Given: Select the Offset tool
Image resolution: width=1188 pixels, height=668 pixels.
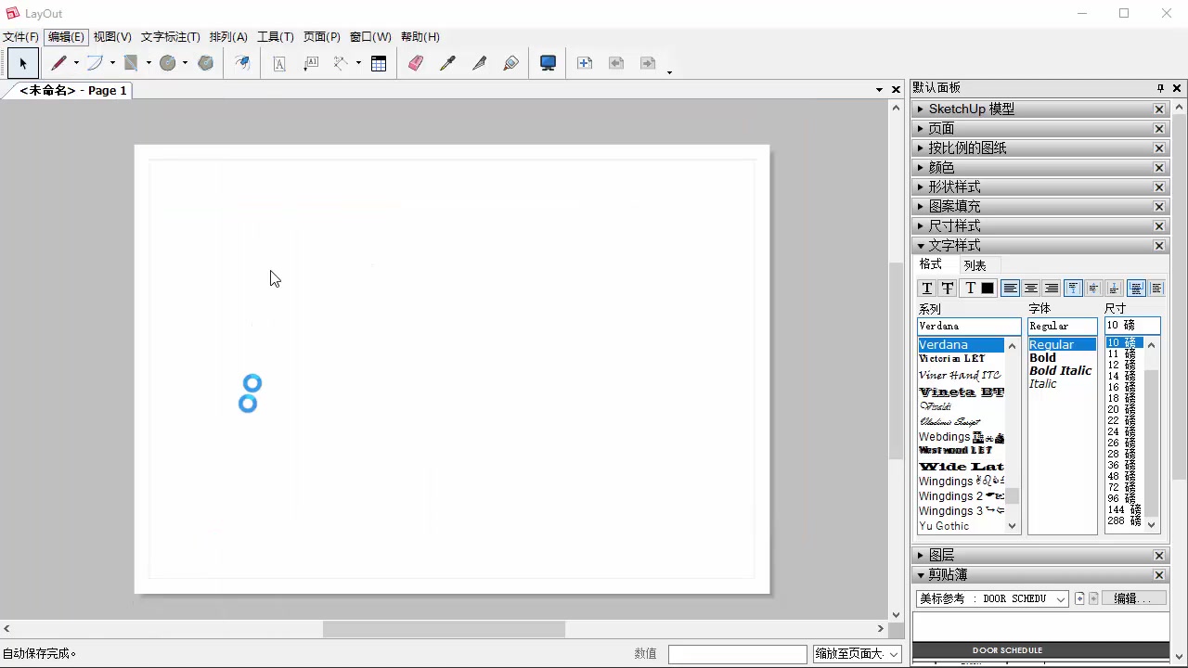Looking at the screenshot, I should point(242,63).
